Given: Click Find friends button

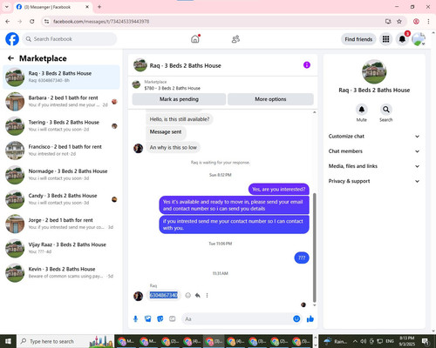Looking at the screenshot, I should click(358, 39).
